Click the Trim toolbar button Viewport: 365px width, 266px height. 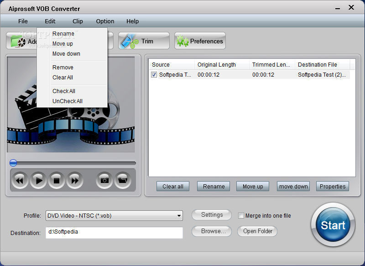coord(144,41)
